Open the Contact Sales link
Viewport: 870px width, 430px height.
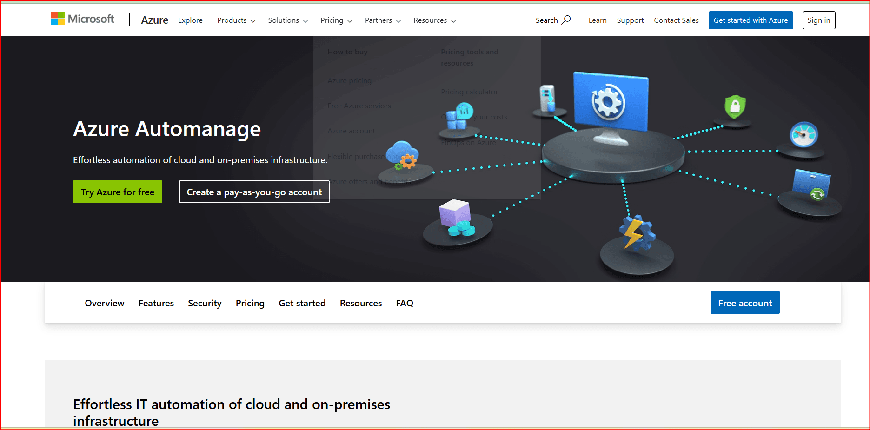pyautogui.click(x=676, y=20)
